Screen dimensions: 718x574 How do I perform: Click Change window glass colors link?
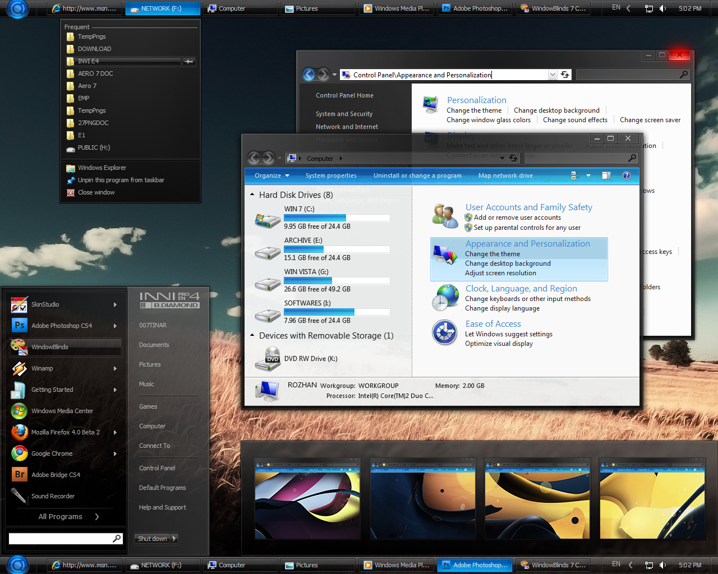click(489, 120)
